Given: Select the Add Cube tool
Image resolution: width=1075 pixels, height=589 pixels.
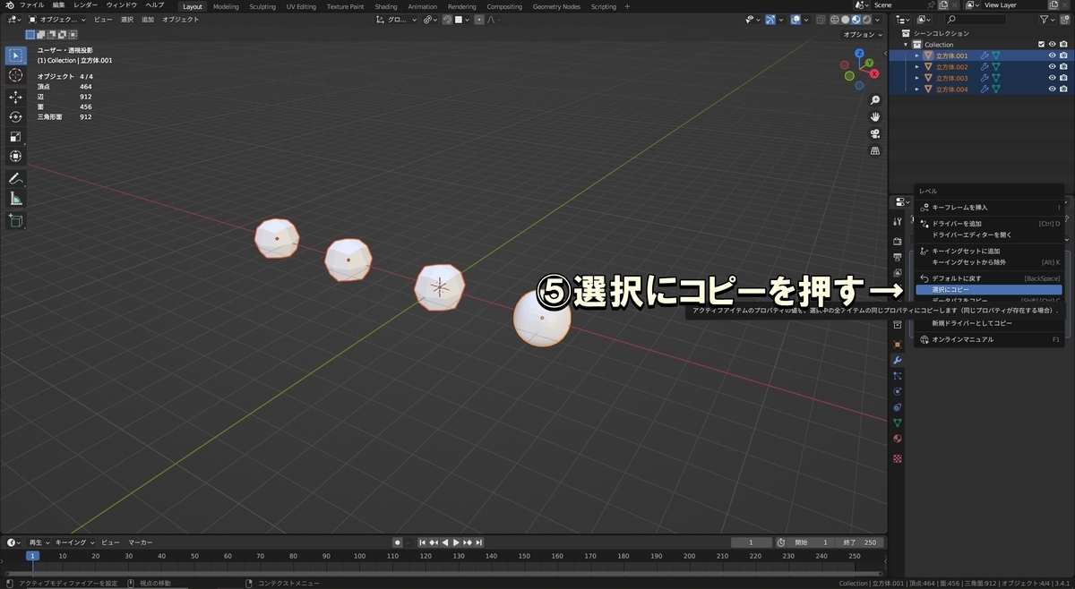Looking at the screenshot, I should 15,219.
